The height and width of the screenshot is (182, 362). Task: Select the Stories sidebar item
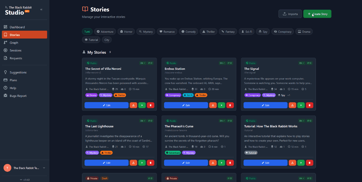click(24, 35)
